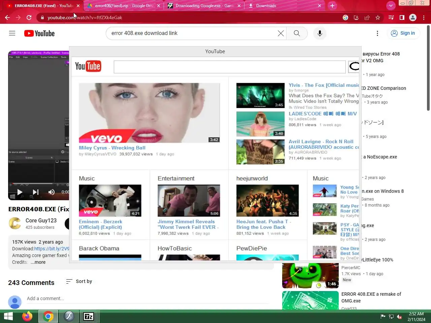Click search box in old YouTube popup
Viewport: 431px width, 323px height.
tap(230, 67)
